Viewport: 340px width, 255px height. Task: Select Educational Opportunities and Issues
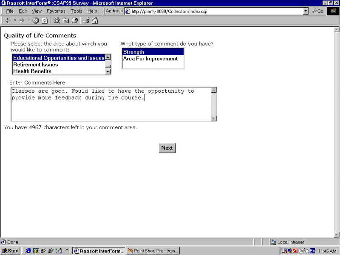click(59, 58)
